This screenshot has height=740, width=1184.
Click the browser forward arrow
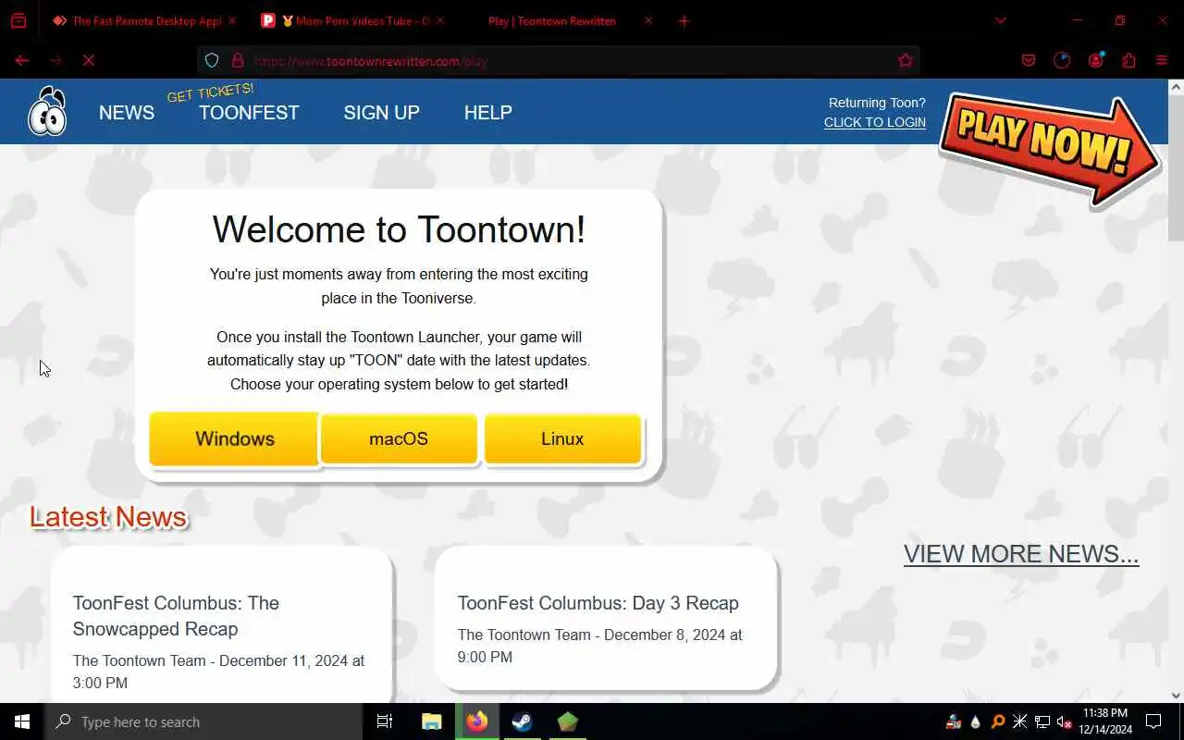point(55,60)
